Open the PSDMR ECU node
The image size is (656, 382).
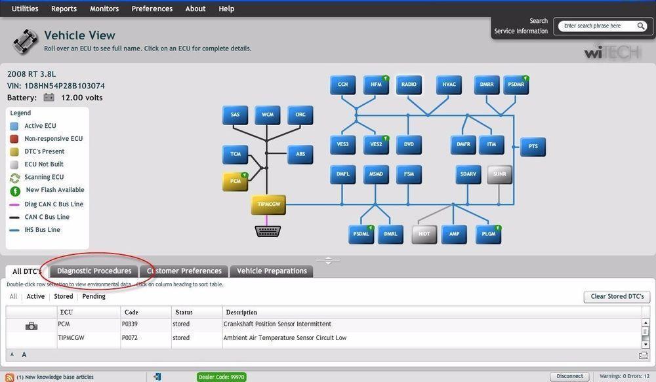click(x=516, y=85)
